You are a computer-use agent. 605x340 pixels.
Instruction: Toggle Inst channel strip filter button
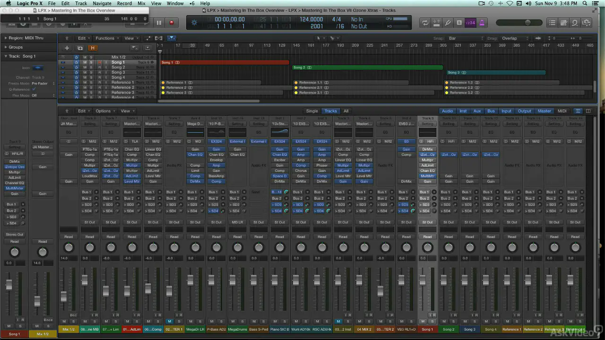click(463, 111)
